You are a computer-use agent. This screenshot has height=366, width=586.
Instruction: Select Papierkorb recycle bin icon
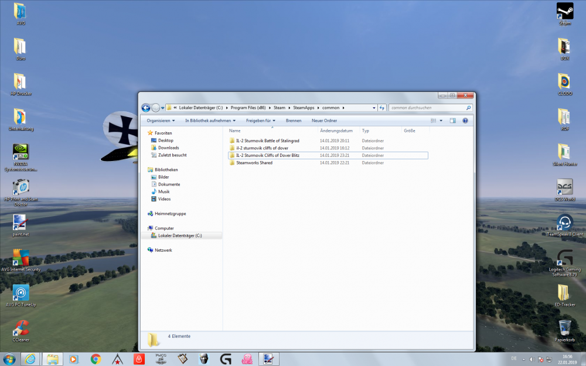[x=565, y=331]
